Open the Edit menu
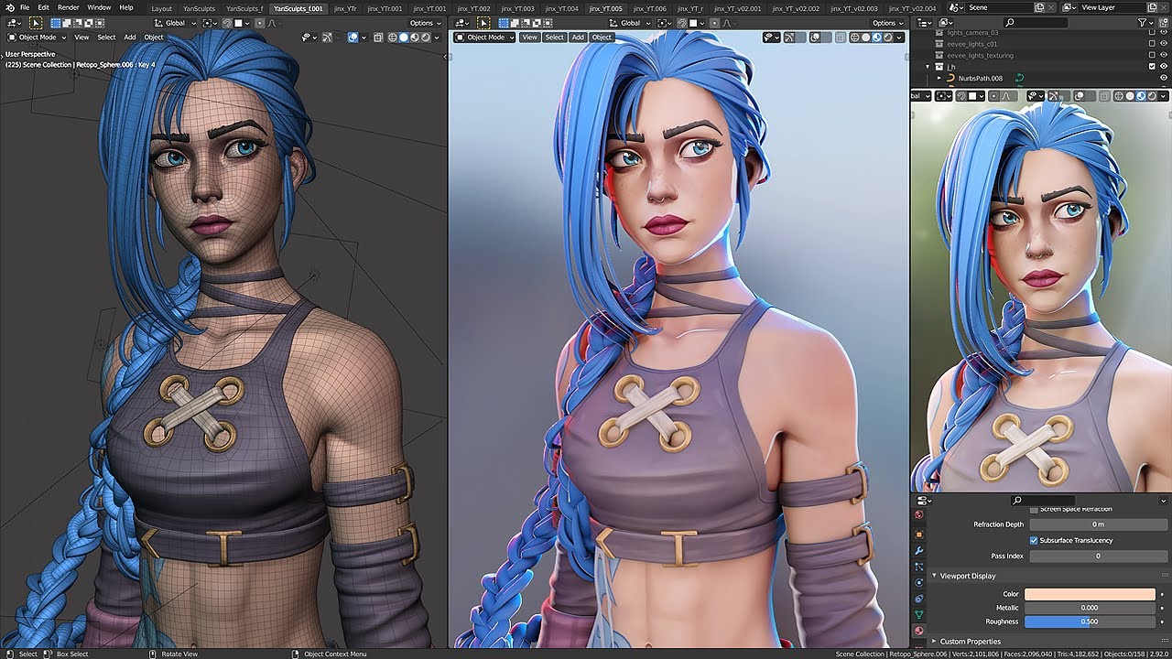Image resolution: width=1172 pixels, height=659 pixels. click(43, 7)
